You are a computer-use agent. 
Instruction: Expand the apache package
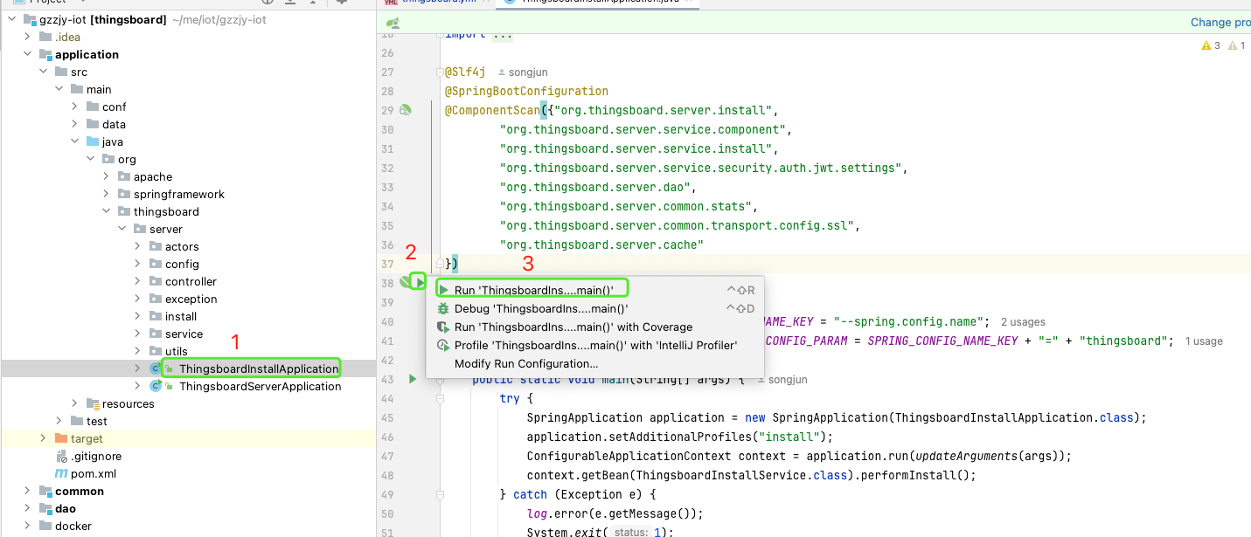click(x=107, y=176)
